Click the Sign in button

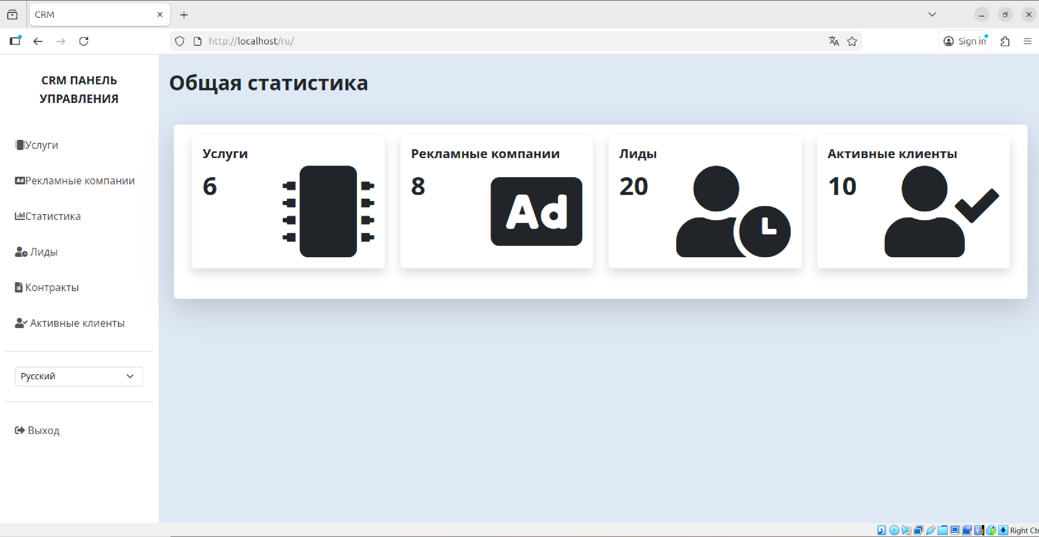pyautogui.click(x=965, y=41)
